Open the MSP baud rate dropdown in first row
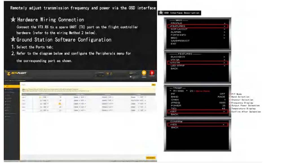Screen dimensions: 282x165 45,97
